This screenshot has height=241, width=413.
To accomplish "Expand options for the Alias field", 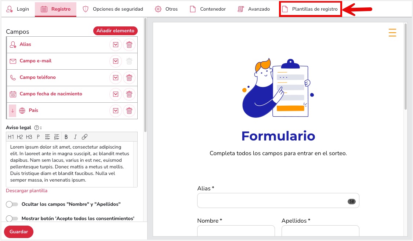I will 116,44.
